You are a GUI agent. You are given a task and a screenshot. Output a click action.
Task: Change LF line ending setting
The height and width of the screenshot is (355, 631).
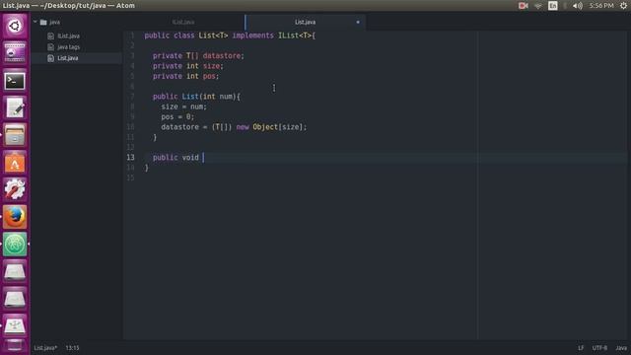[581, 348]
